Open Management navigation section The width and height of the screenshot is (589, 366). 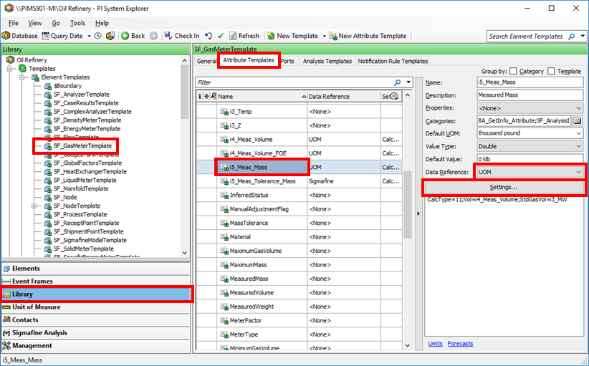click(x=96, y=345)
